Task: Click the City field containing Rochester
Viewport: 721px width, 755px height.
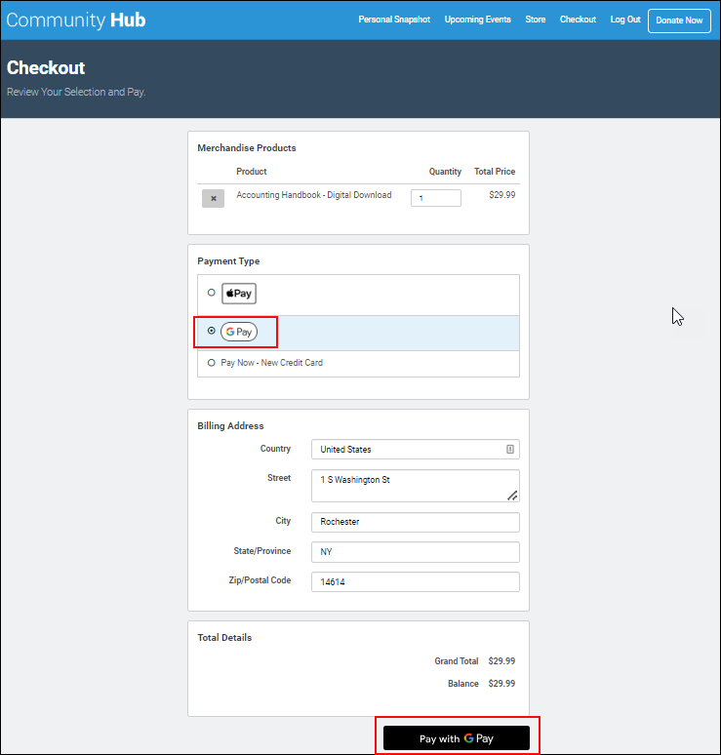Action: pos(415,522)
